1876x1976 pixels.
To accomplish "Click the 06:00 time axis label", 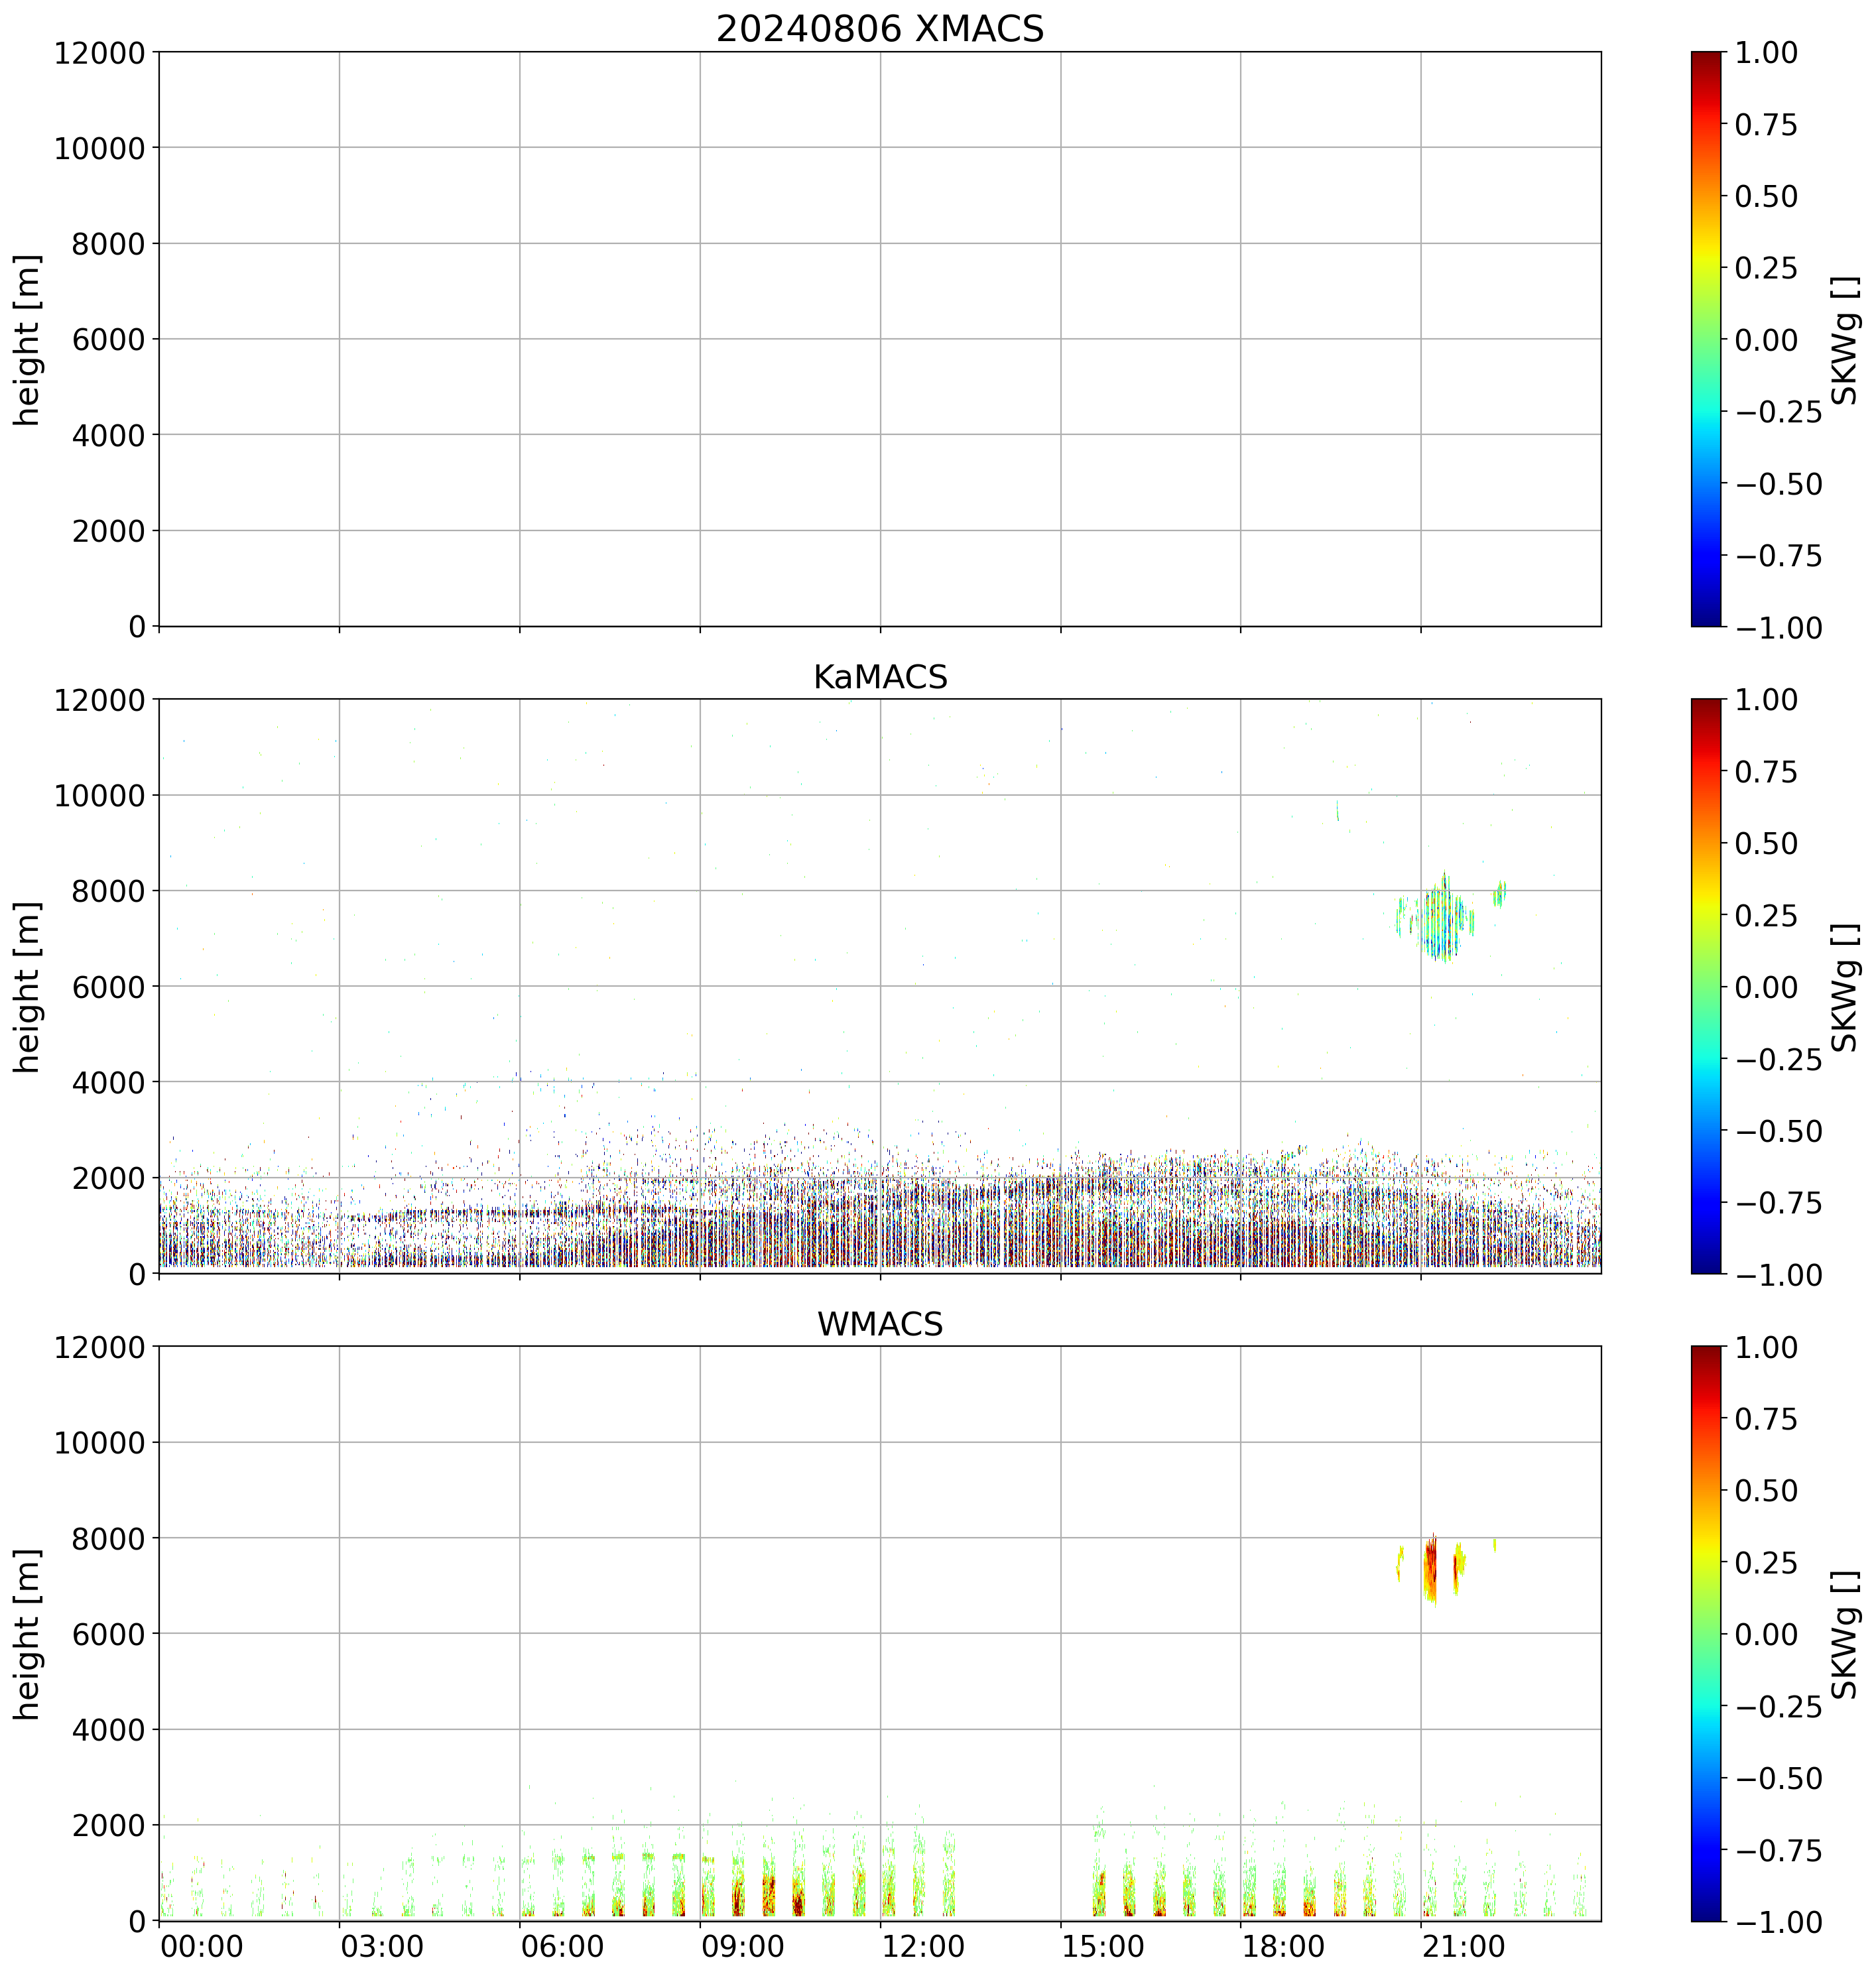I will click(x=562, y=1947).
